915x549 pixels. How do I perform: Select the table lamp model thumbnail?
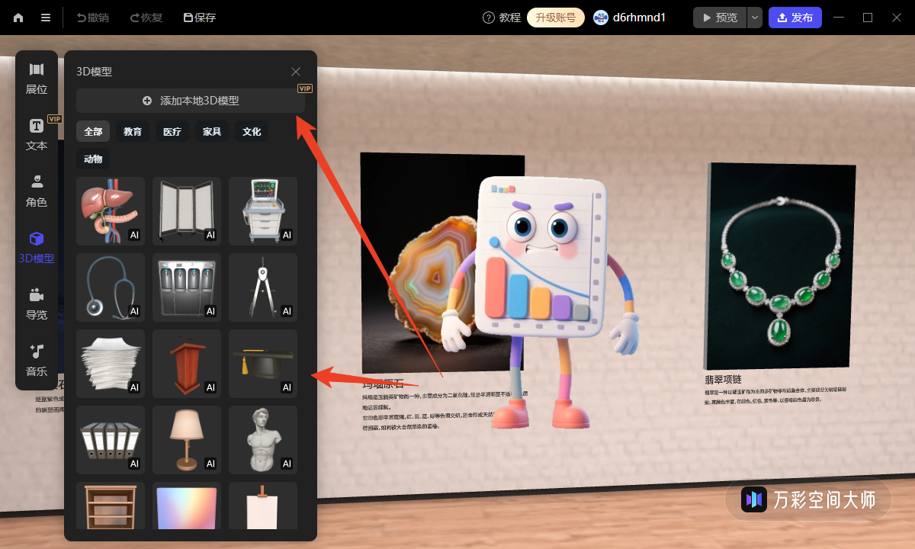(x=187, y=439)
